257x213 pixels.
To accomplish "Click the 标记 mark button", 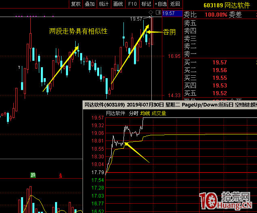I will 147,4.
